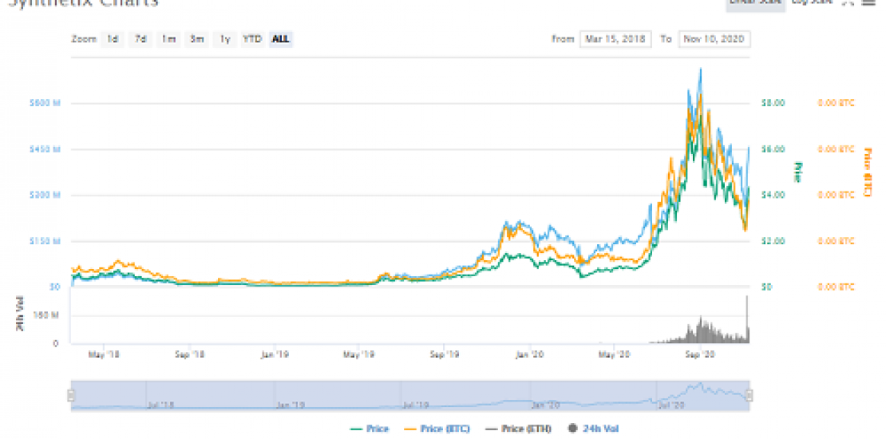Set zoom to 1d
Viewport: 886px width, 439px height.
113,39
